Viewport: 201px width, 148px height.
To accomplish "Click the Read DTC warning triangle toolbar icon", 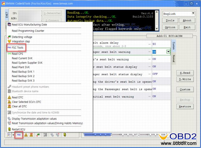I will point(26,135).
